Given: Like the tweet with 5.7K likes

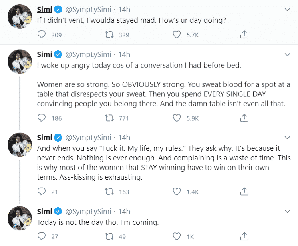Looking at the screenshot, I should (177, 35).
